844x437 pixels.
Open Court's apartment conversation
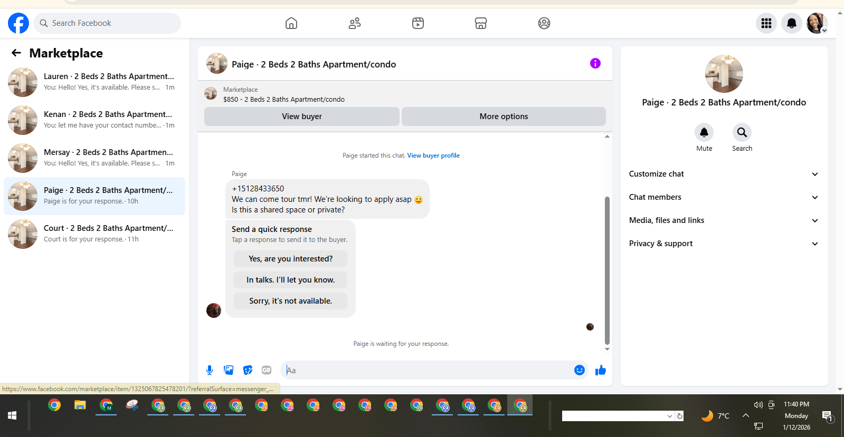[x=94, y=234]
